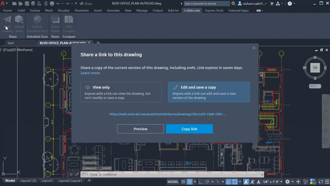Open the Annotate ribbon tab
This screenshot has width=330, height=186.
pos(113,11)
